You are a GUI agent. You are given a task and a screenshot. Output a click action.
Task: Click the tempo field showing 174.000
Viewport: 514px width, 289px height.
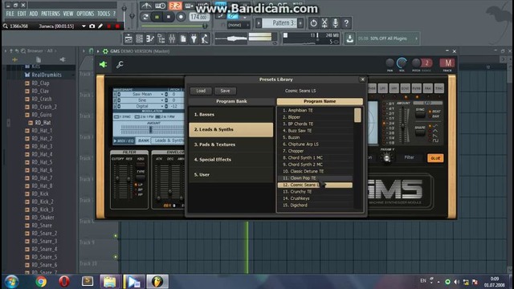tap(198, 17)
